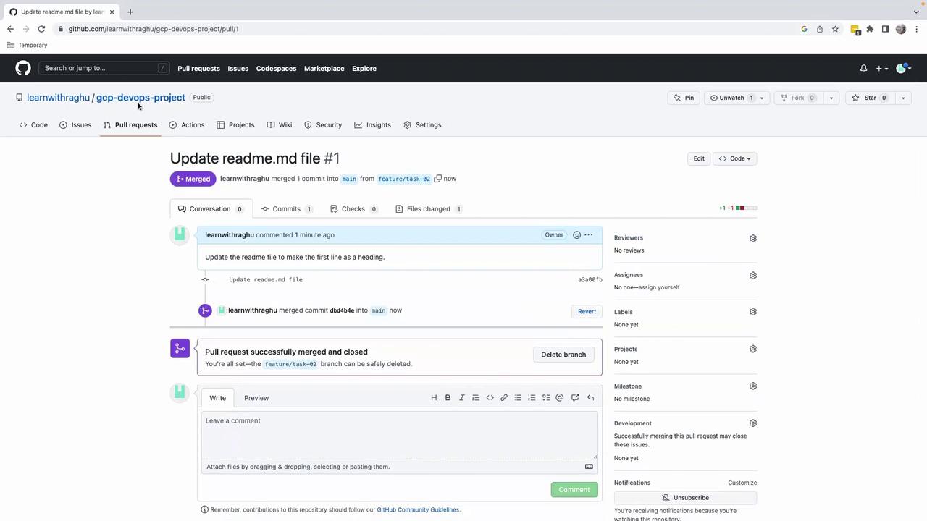Unsubscribe from pull request notifications
The width and height of the screenshot is (927, 521).
pyautogui.click(x=685, y=498)
